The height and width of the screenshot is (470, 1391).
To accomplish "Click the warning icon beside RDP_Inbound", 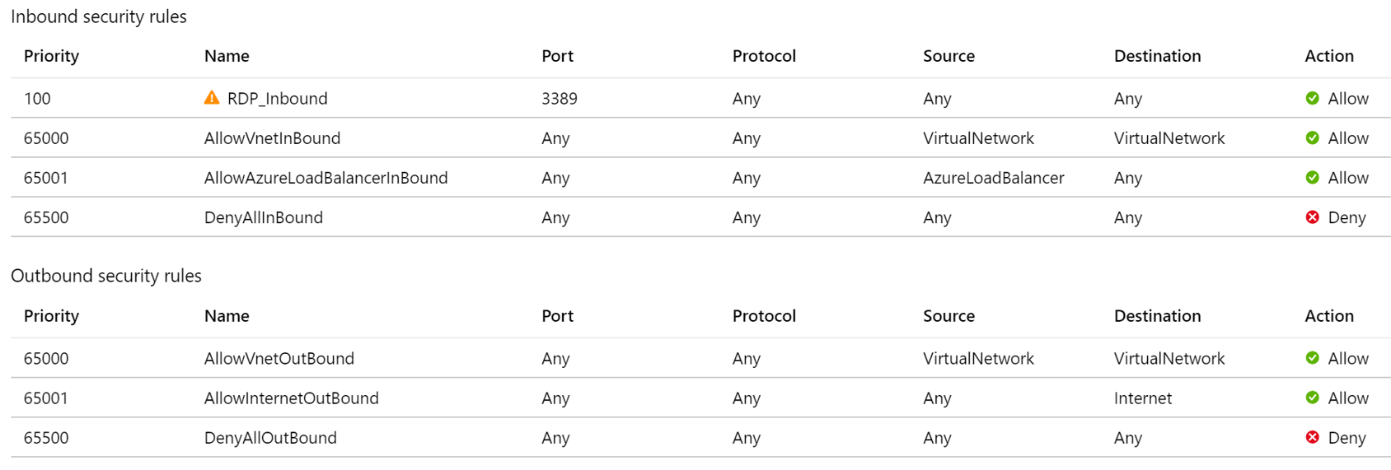I will point(212,98).
